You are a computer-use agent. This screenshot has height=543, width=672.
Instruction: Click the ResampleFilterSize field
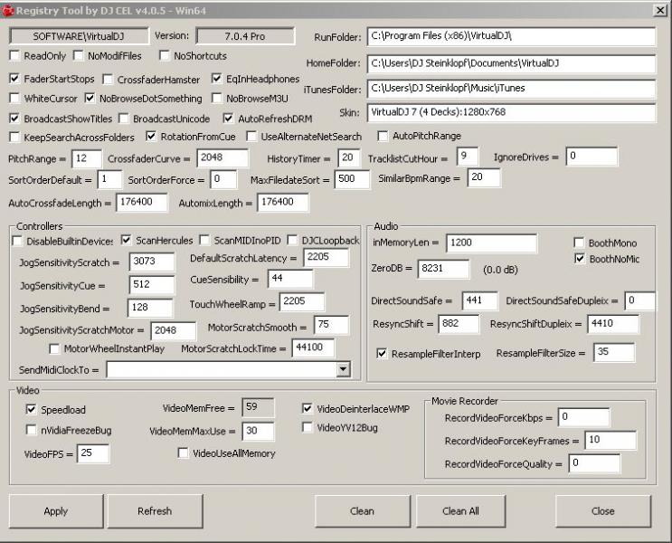click(614, 353)
